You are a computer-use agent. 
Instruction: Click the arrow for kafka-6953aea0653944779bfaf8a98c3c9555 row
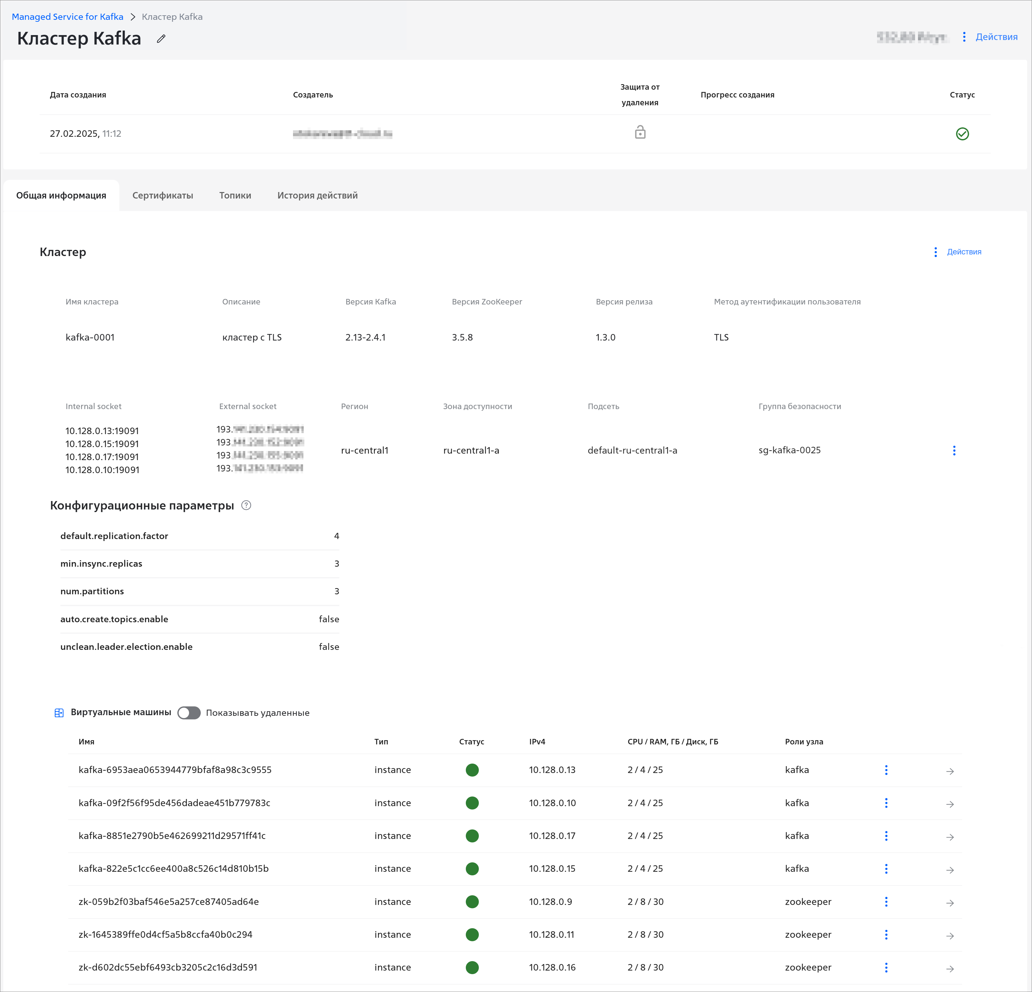tap(949, 771)
